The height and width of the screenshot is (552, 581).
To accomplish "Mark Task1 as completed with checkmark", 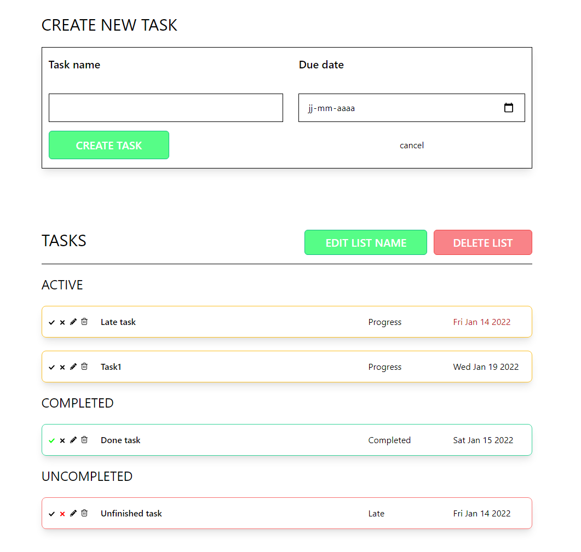I will [52, 367].
